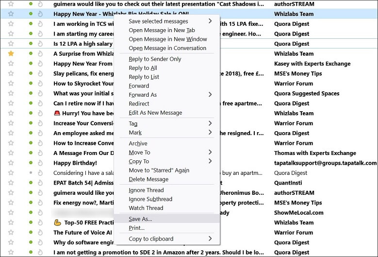Viewport: 378px width, 257px height.
Task: Click star icon on An employee asked me row
Action: [x=11, y=133]
